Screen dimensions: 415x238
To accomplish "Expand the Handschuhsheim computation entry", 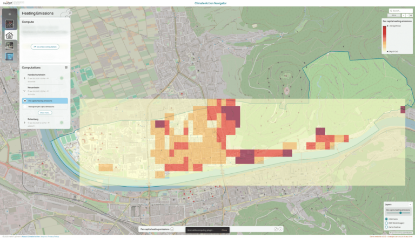I will click(24, 78).
